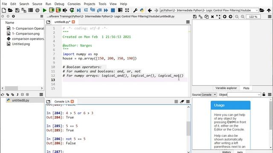Viewport: 273px width, 153px height.
Task: Show the previous plot
Action: pyautogui.click(x=225, y=17)
